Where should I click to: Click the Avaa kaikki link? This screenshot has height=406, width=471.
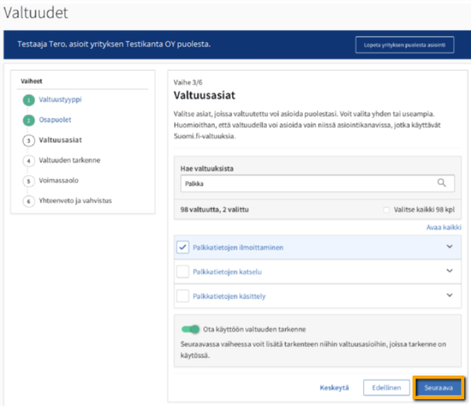pos(443,228)
